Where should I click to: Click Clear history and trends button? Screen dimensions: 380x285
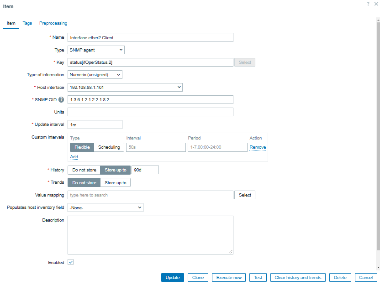(298, 278)
